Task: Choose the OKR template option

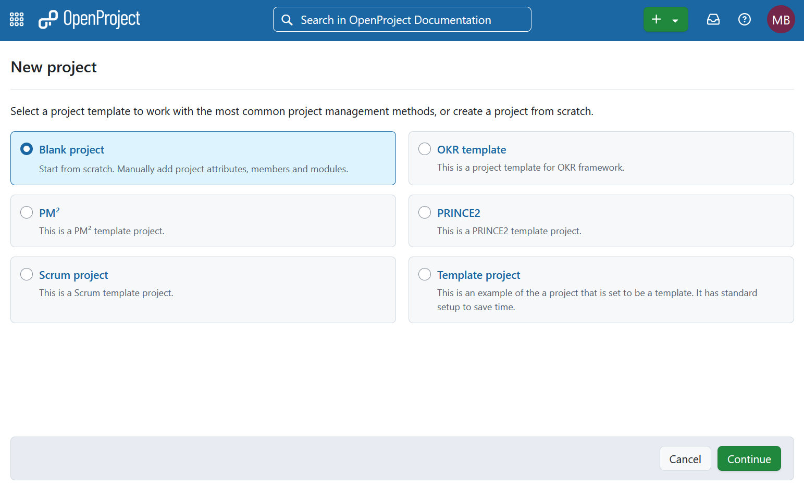Action: point(424,149)
